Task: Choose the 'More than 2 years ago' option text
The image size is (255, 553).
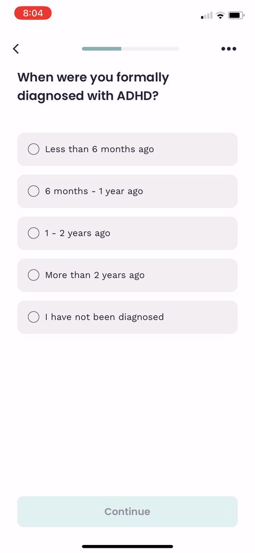Action: click(x=95, y=275)
